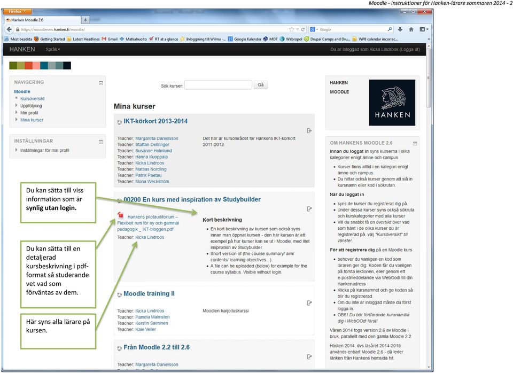The image size is (513, 373).
Task: Click the enrolment icon on Studybuilder course
Action: [x=309, y=209]
